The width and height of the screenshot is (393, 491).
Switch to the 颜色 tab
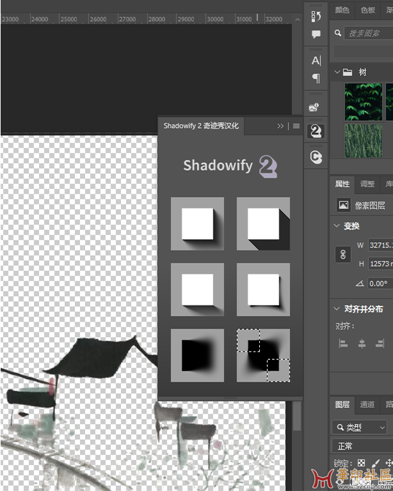(x=342, y=10)
